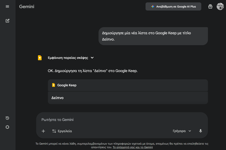Open the Γρήγορα model dropdown
Image resolution: width=226 pixels, height=150 pixels.
(182, 131)
